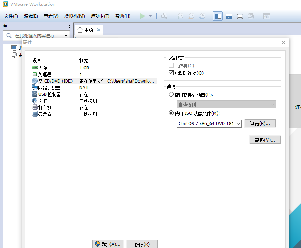Close the 主页 tab
Viewport: 301px width, 248px height.
[x=99, y=30]
